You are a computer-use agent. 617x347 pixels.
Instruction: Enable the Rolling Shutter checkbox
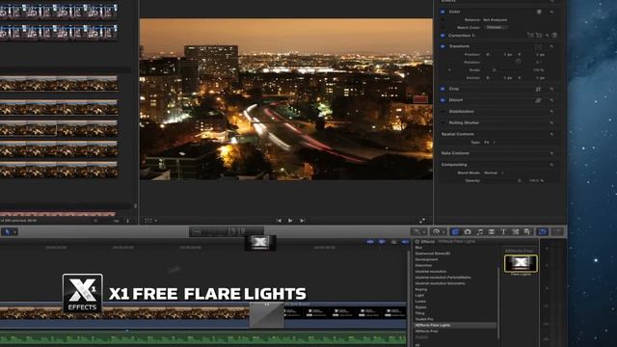(443, 123)
